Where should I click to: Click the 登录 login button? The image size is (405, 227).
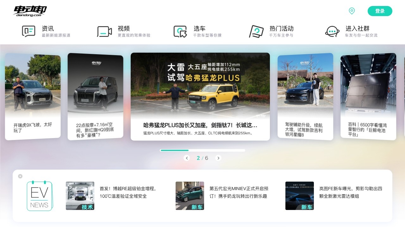point(380,11)
